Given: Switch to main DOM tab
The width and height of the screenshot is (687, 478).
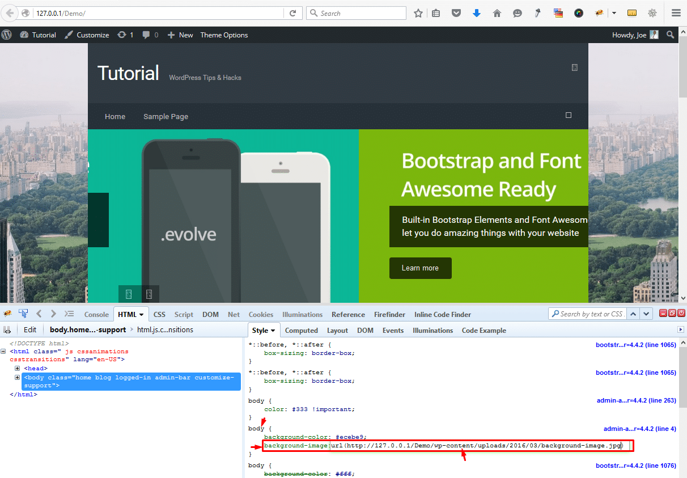Looking at the screenshot, I should [210, 315].
